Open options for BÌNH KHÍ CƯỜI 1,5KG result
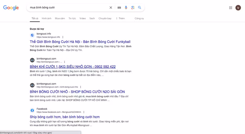The height and width of the screenshot is (134, 245). coord(65,62)
